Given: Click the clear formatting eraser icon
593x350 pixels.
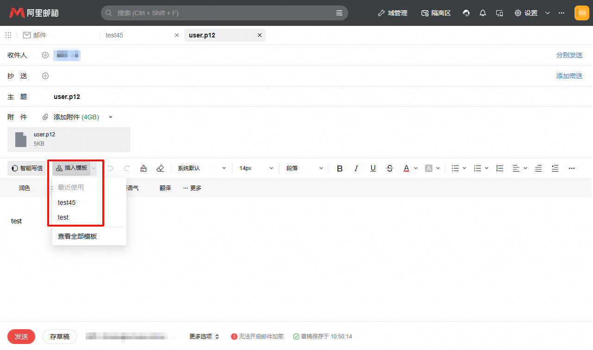Looking at the screenshot, I should click(x=160, y=168).
